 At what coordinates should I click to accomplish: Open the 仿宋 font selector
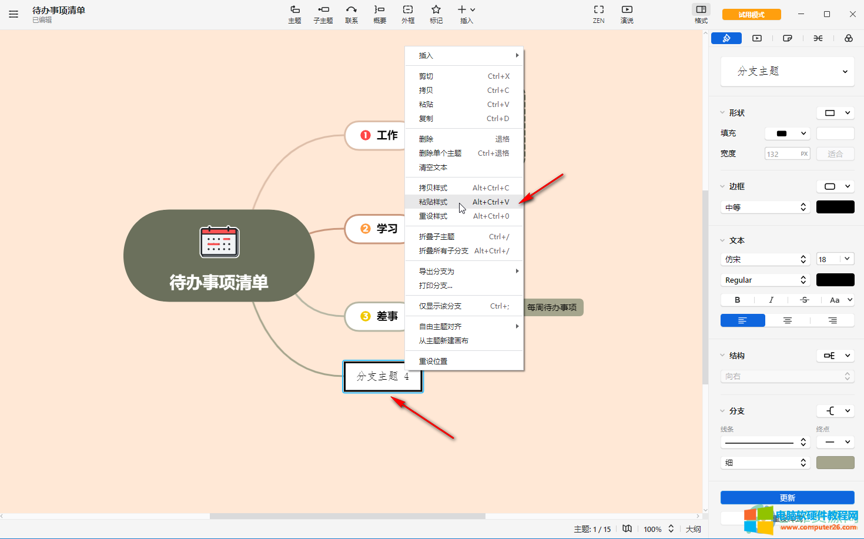click(765, 259)
